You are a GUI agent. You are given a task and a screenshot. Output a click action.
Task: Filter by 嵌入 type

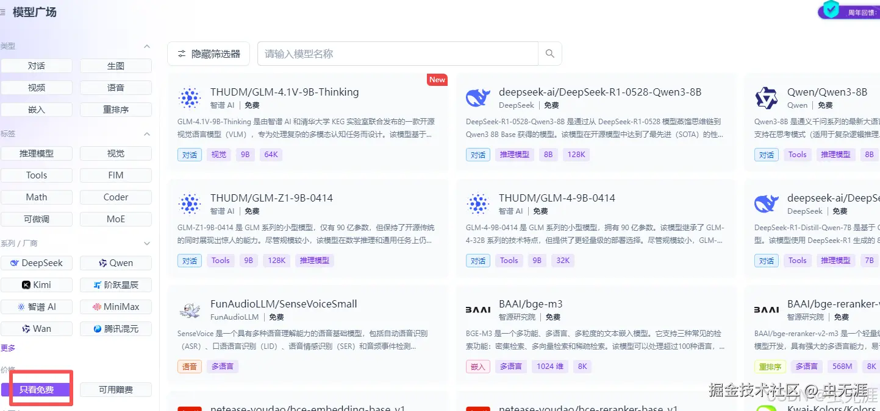pos(37,110)
